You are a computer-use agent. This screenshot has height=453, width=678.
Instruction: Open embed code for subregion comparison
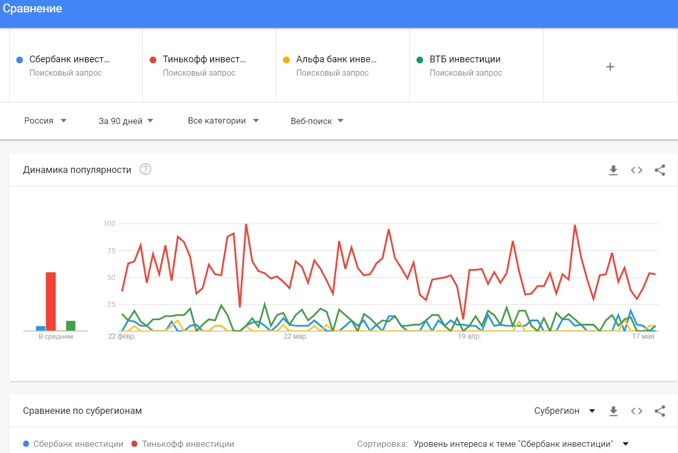[x=637, y=411]
